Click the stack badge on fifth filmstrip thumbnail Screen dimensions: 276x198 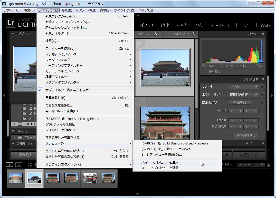[94, 181]
